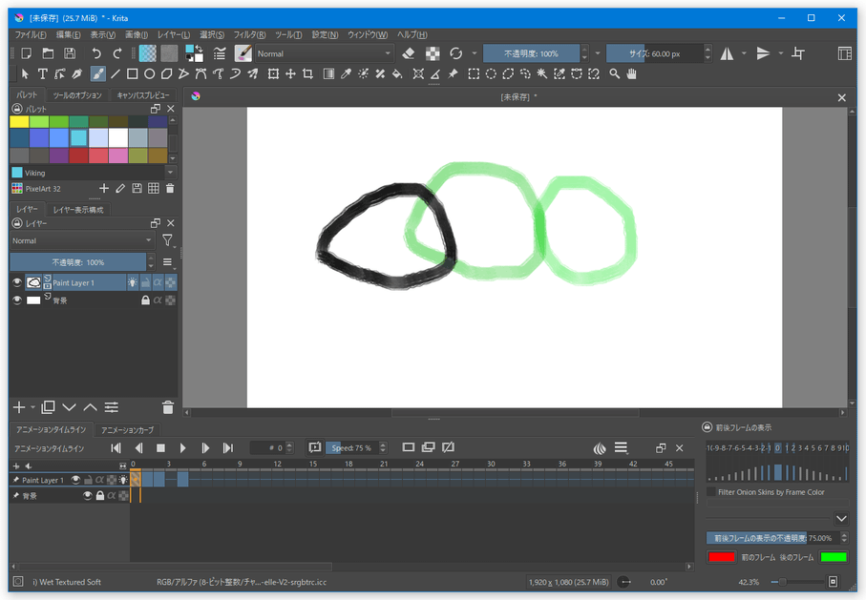
Task: Open the brush preset chooser icon
Action: coord(243,53)
